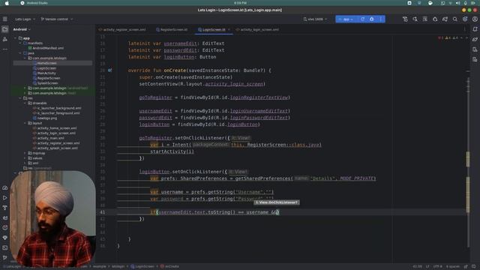Image resolution: width=480 pixels, height=270 pixels.
Task: Select LoginScreen in project tree
Action: (x=46, y=68)
